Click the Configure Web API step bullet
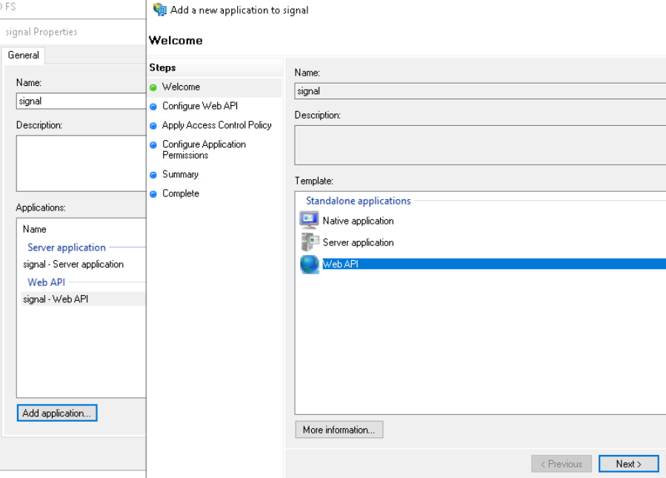The image size is (666, 478). point(153,107)
